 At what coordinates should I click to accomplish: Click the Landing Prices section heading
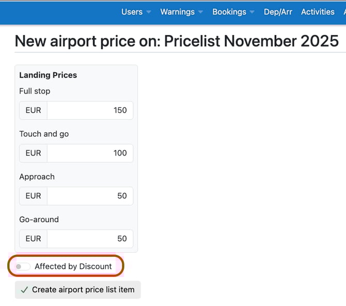click(x=48, y=75)
